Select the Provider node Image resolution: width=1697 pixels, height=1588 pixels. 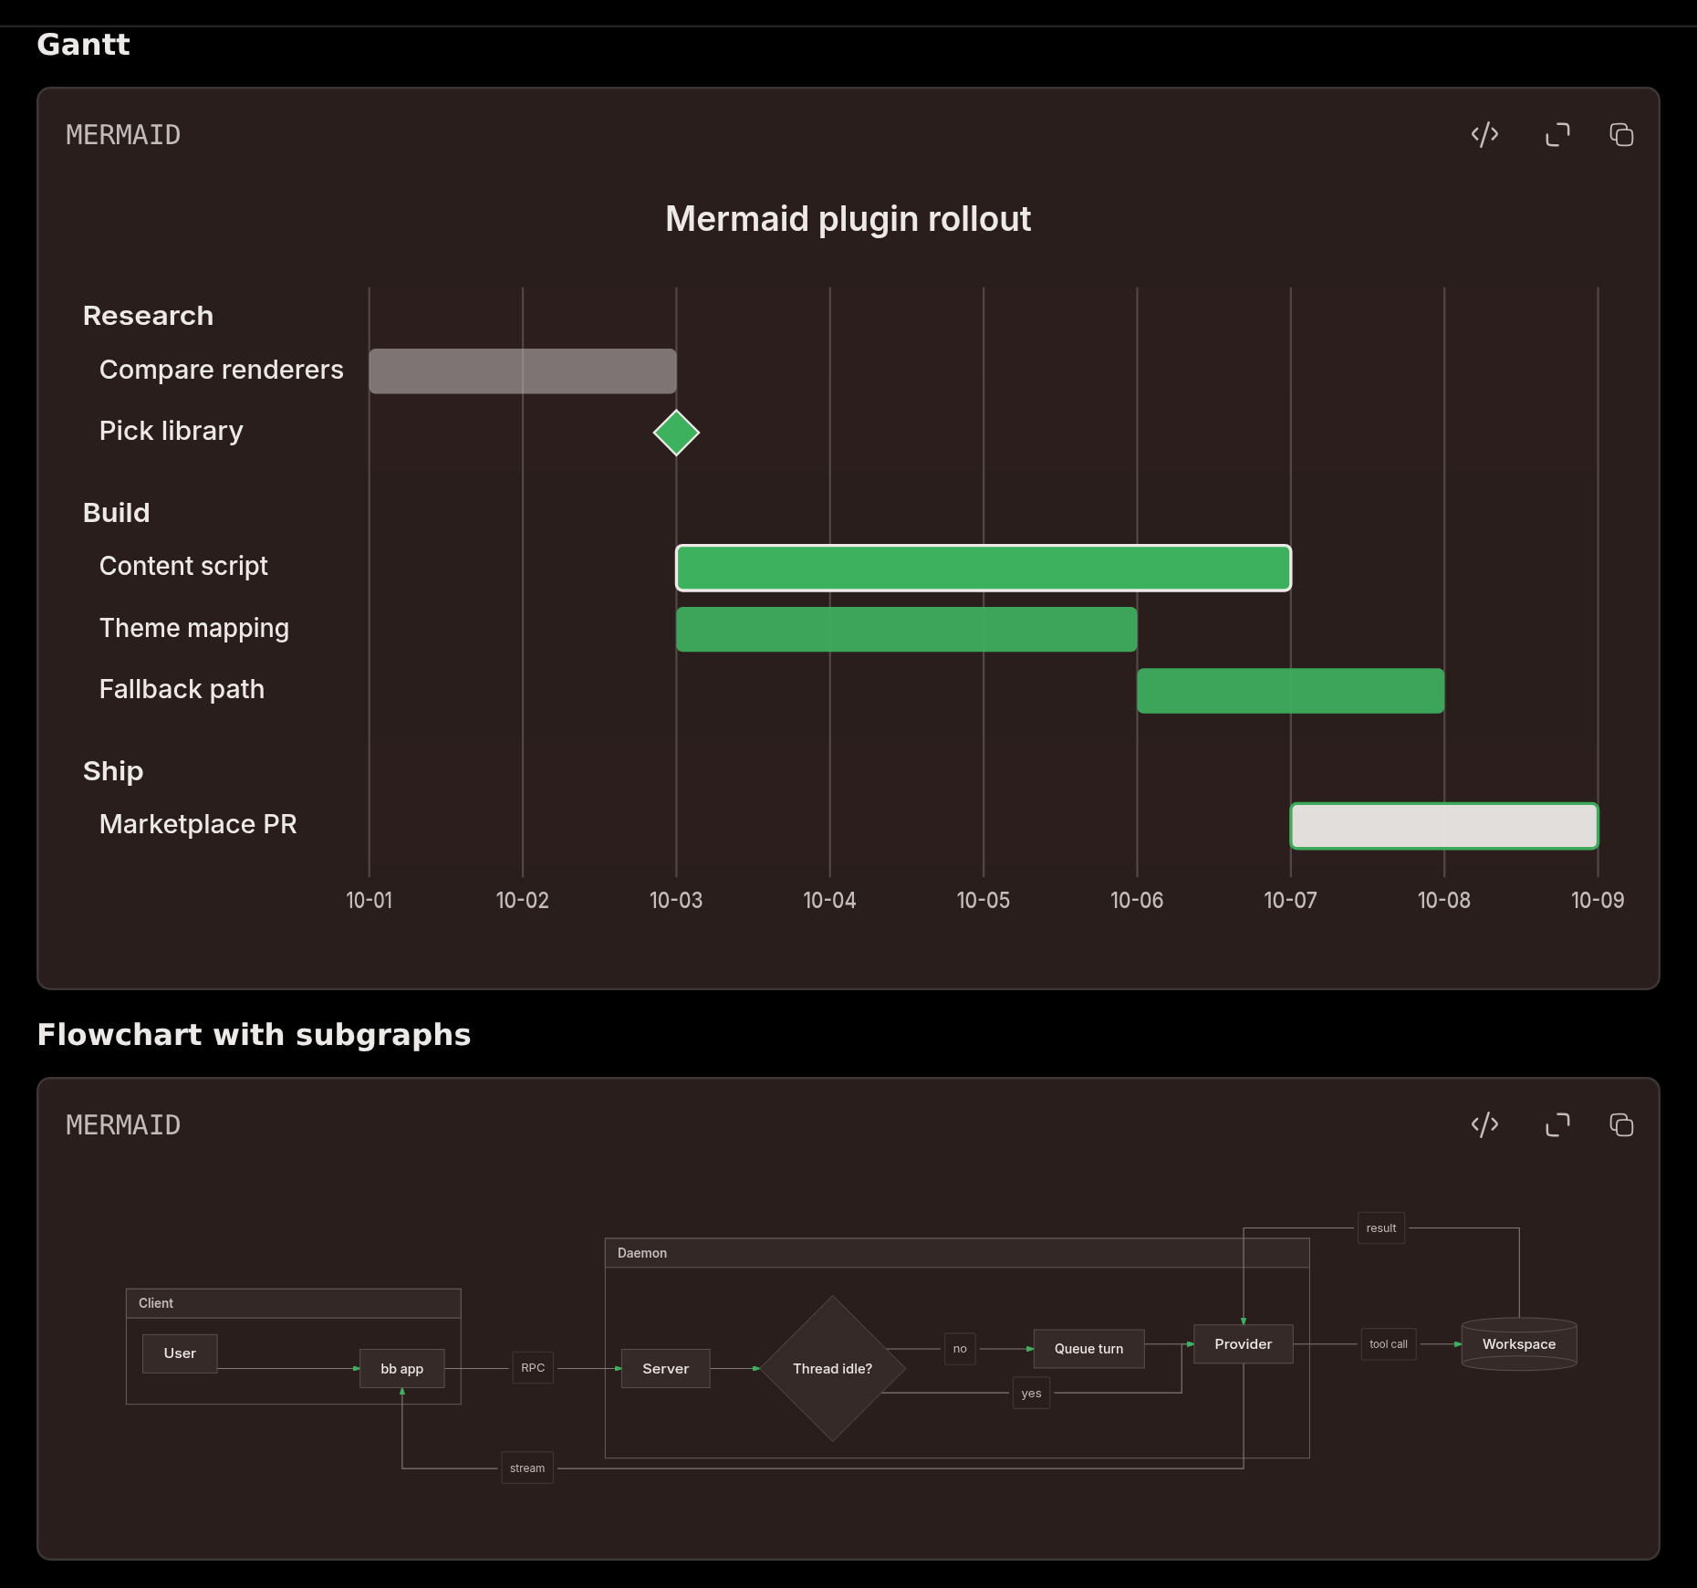pyautogui.click(x=1244, y=1344)
